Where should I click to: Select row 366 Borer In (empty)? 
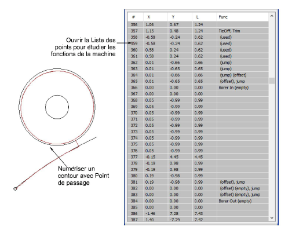198,88
